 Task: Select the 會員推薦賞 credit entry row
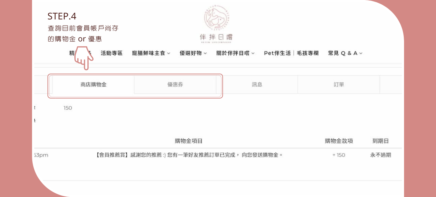pos(189,155)
